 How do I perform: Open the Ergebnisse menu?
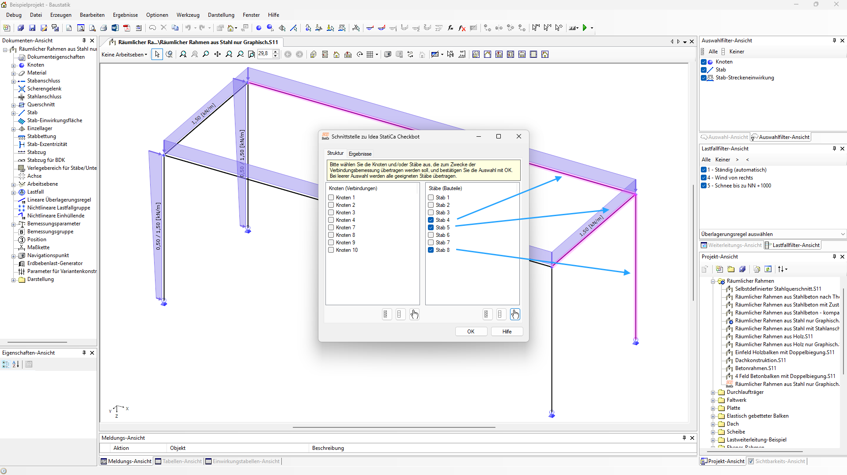[125, 15]
